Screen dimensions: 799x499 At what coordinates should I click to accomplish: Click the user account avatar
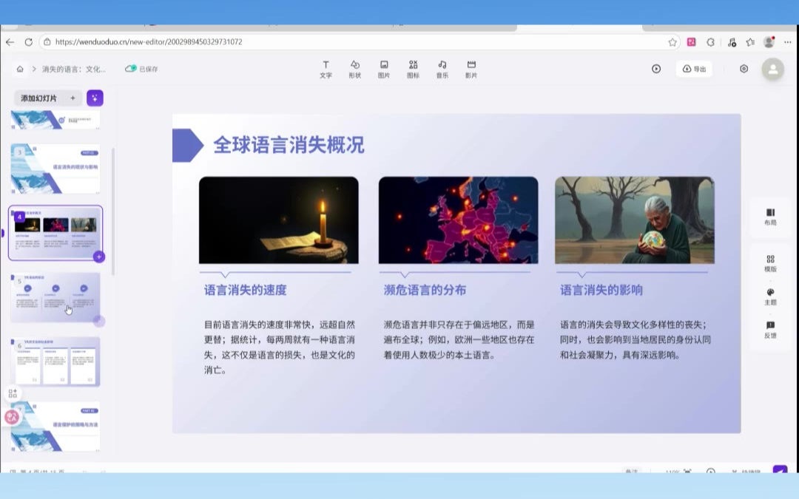coord(773,69)
